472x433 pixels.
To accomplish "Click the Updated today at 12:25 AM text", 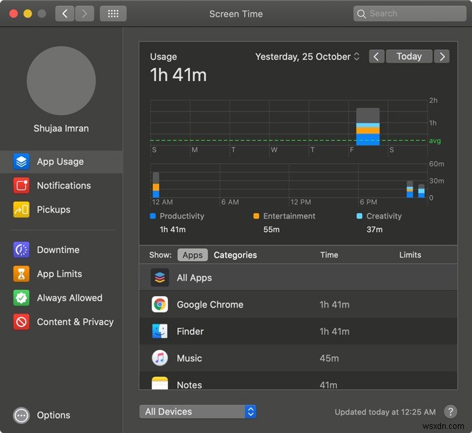I will point(385,412).
